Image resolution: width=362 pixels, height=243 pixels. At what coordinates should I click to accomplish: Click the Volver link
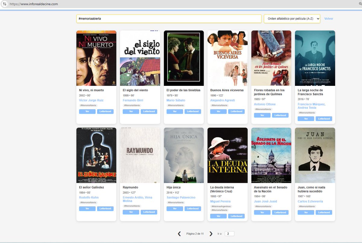coord(329,19)
